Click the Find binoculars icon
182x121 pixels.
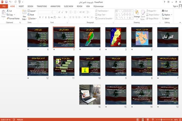tap(163, 11)
